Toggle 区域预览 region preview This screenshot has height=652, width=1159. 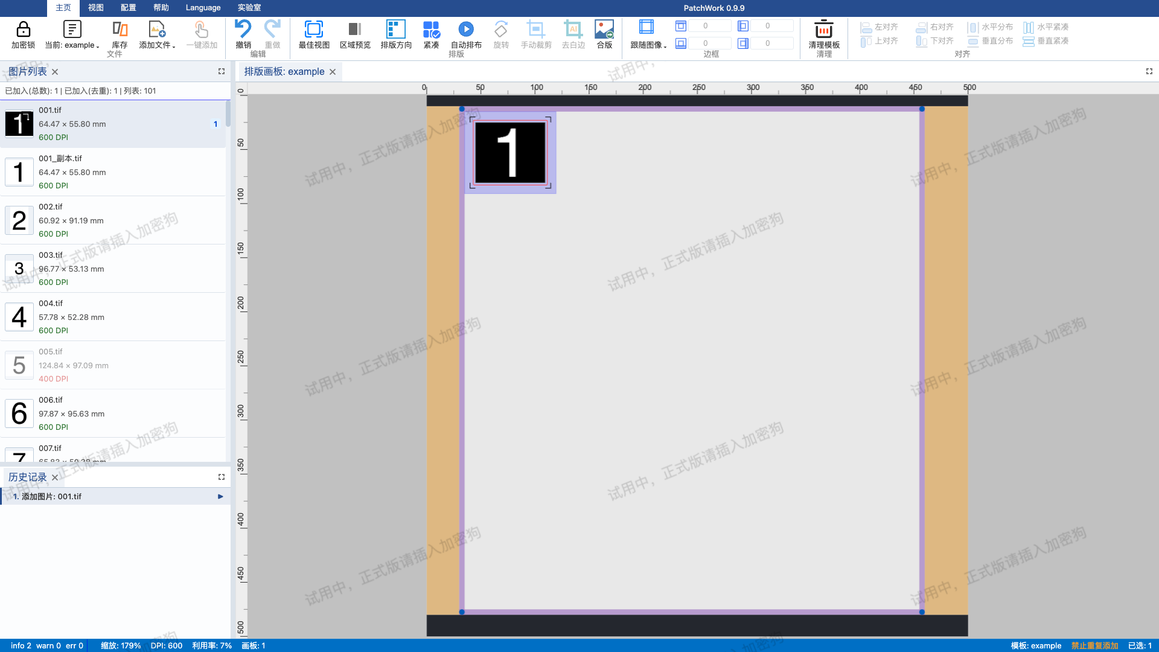click(x=355, y=35)
